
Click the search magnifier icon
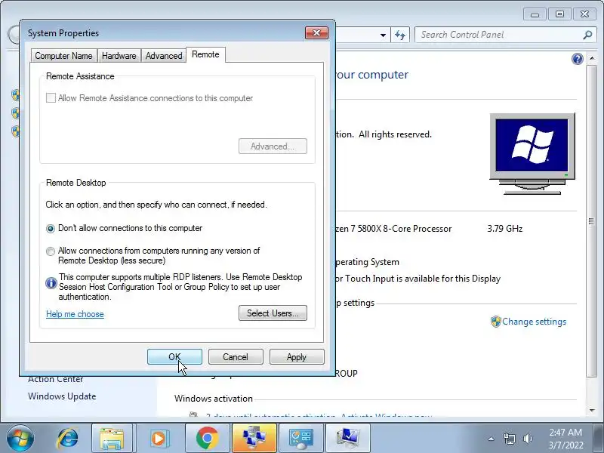pyautogui.click(x=587, y=35)
